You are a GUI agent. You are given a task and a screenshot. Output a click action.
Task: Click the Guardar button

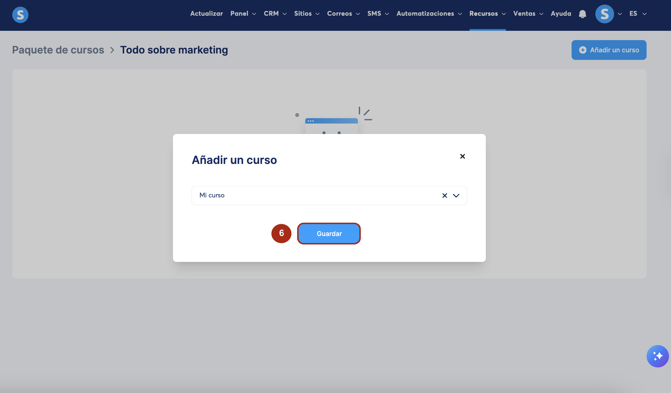329,234
